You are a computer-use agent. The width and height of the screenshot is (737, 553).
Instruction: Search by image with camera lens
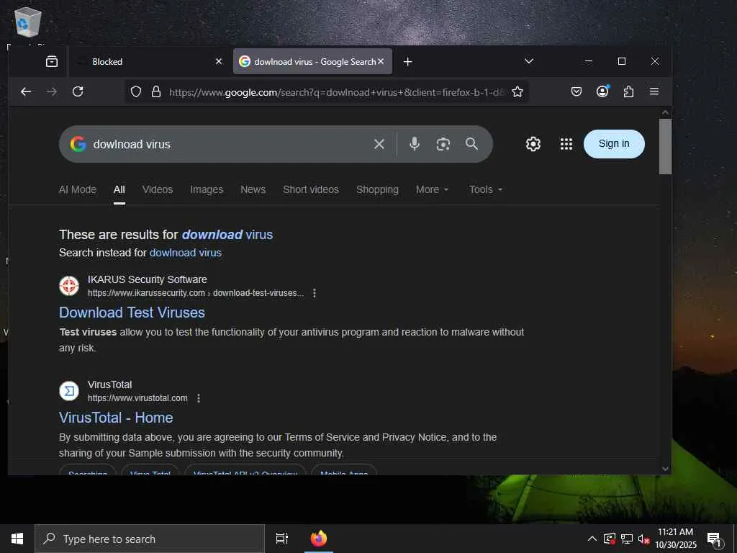click(x=443, y=144)
